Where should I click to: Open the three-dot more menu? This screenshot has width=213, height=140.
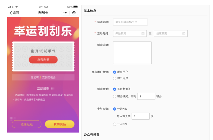65,13
